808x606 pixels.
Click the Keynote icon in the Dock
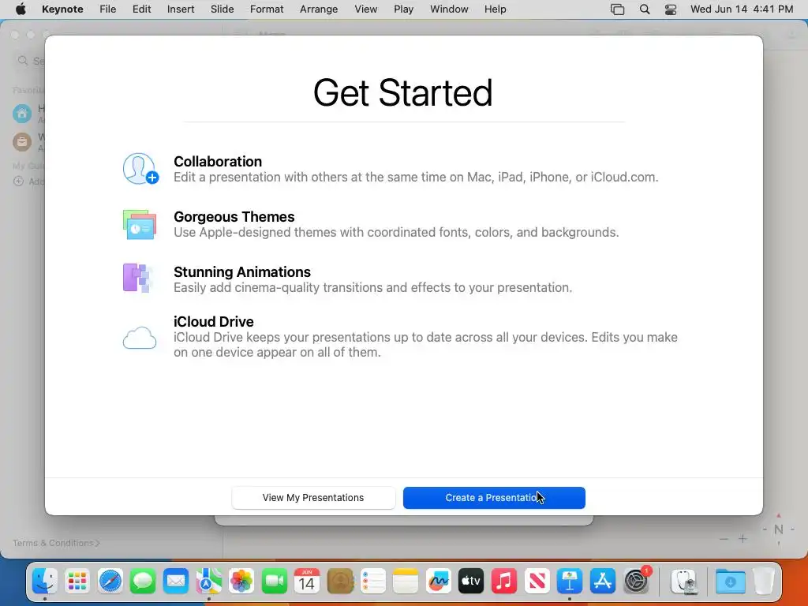coord(570,582)
